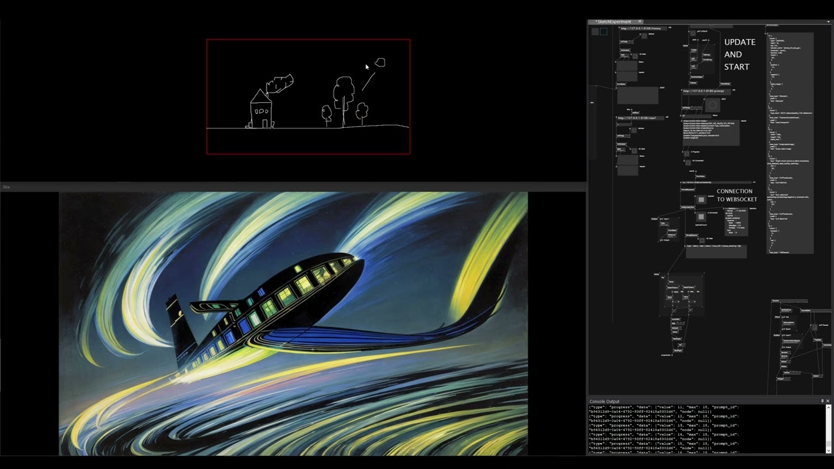
Task: Click the On Data bang in websocket section
Action: [x=702, y=240]
